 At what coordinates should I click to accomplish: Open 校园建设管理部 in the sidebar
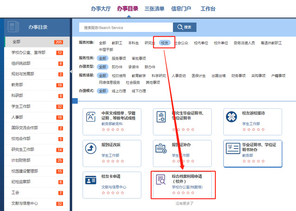click(x=37, y=171)
